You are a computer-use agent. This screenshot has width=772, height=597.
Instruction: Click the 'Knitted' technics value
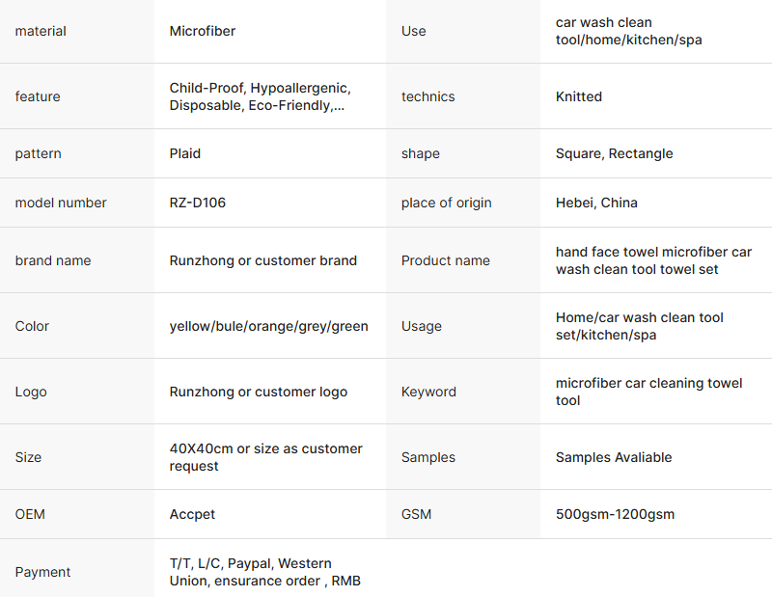click(579, 96)
